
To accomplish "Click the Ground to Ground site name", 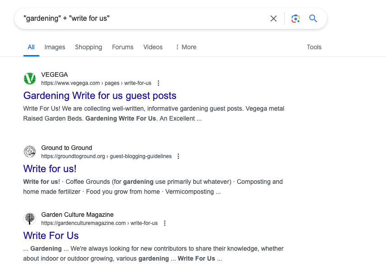I will click(67, 148).
